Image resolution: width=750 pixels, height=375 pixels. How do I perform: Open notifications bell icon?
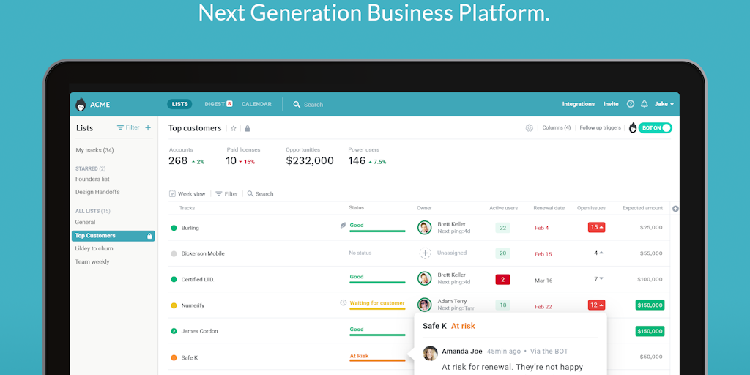click(645, 104)
